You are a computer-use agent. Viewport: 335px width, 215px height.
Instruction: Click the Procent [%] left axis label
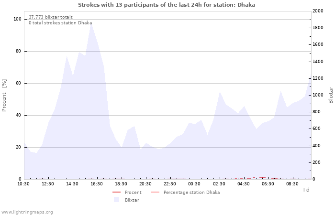[x=4, y=95]
